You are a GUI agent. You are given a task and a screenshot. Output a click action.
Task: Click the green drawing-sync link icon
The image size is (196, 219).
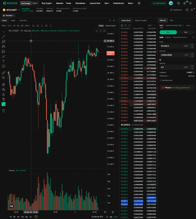(4, 104)
